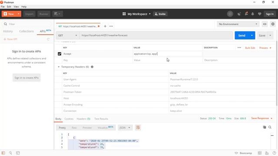This screenshot has width=278, height=156.
Task: Open Find and Replace in status bar
Action: (10, 153)
